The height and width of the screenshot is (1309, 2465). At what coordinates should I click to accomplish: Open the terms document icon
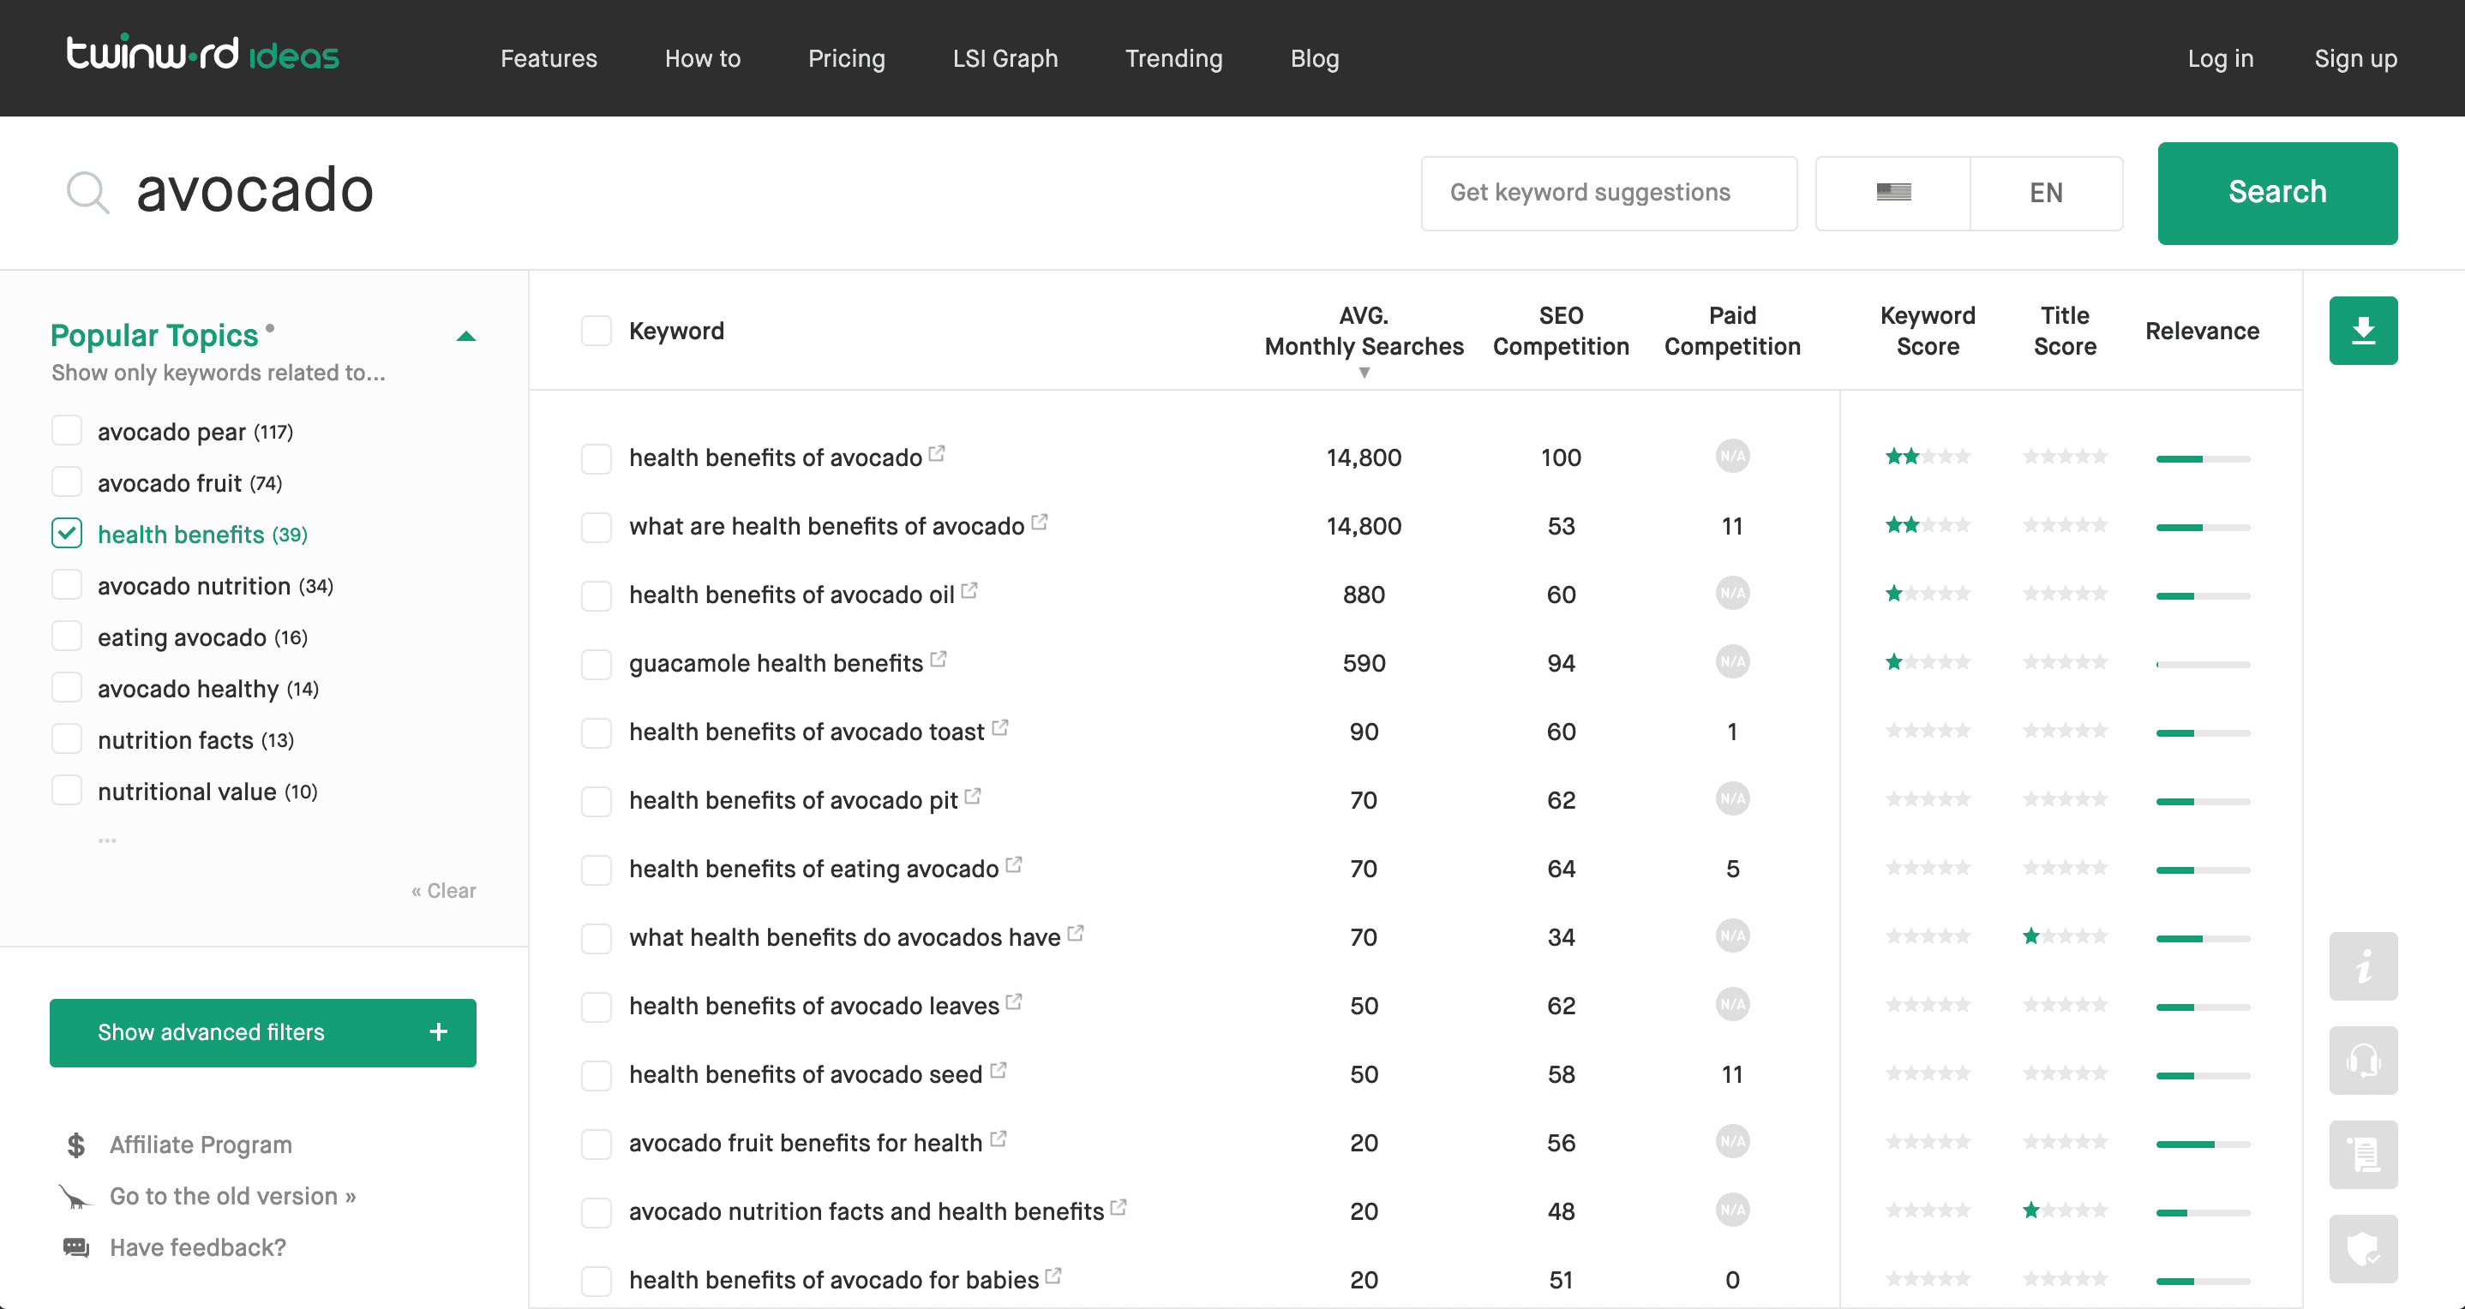pyautogui.click(x=2364, y=1154)
